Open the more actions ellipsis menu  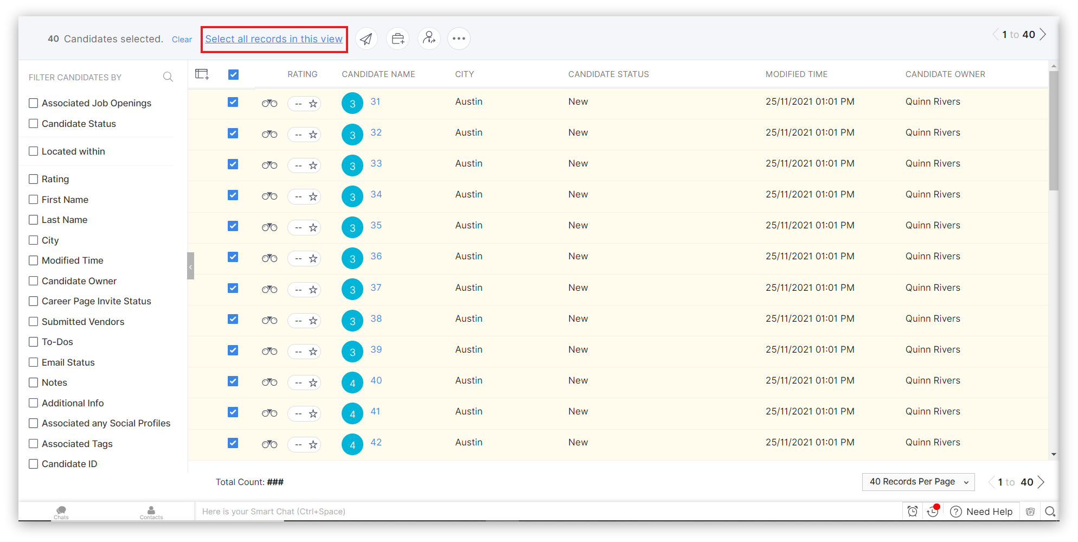(459, 39)
